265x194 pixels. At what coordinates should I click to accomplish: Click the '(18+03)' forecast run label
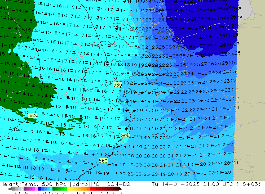tap(248, 184)
